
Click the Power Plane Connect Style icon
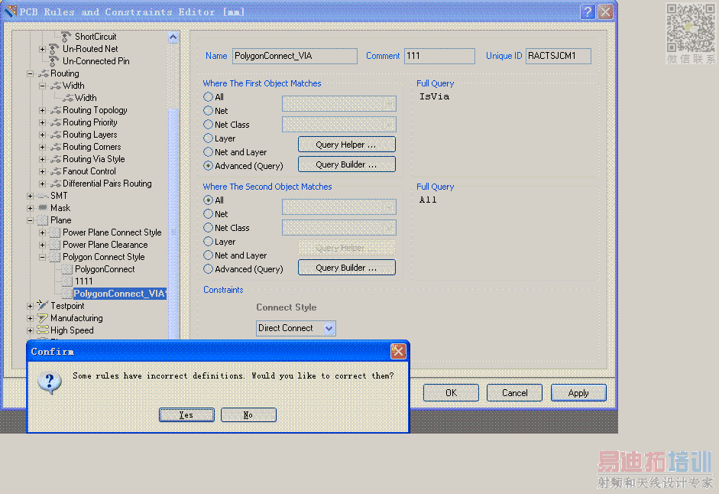(x=55, y=232)
